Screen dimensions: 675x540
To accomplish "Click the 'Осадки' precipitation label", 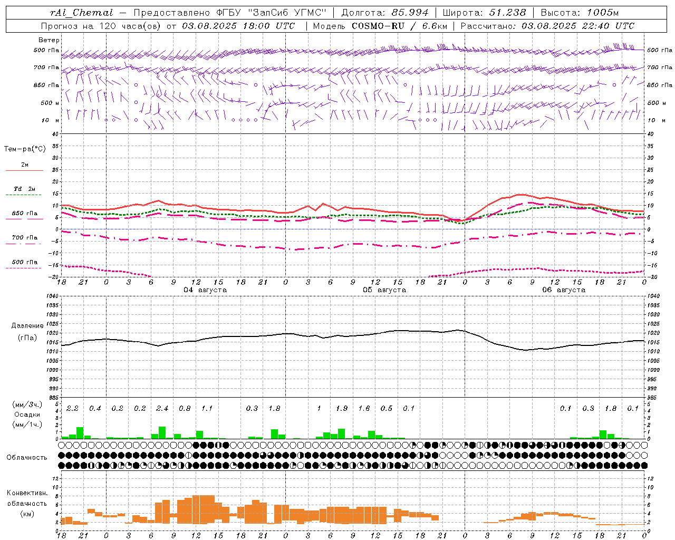I will [27, 414].
